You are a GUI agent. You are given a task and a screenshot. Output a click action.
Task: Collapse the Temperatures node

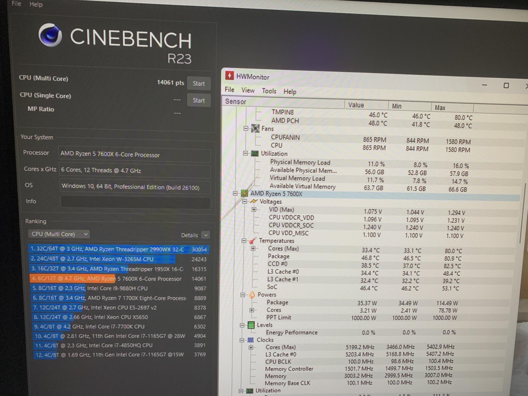[x=244, y=241]
